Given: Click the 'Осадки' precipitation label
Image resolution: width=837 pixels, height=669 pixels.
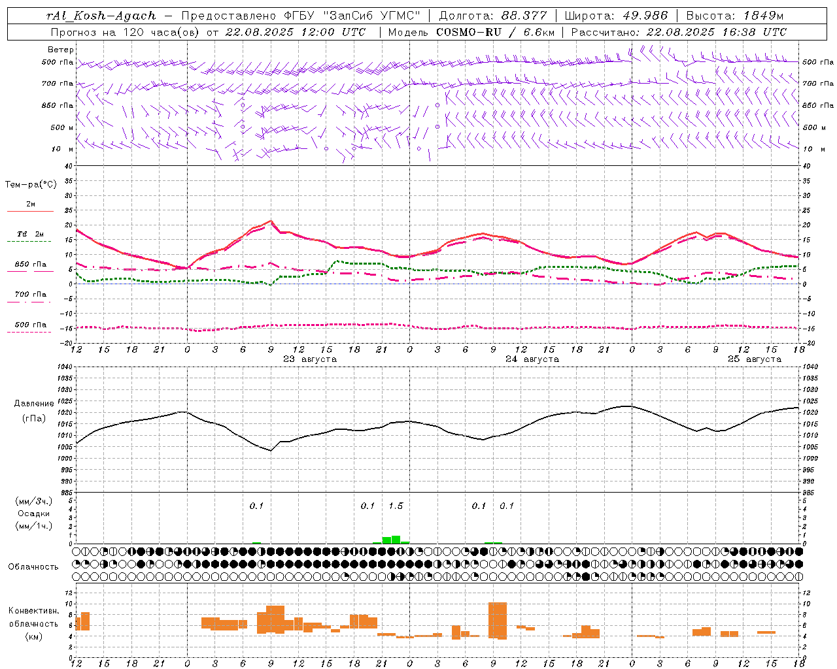Looking at the screenshot, I should click(x=34, y=514).
